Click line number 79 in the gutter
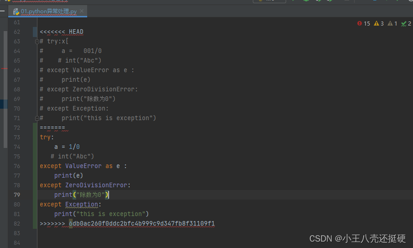The height and width of the screenshot is (248, 413). click(x=17, y=195)
